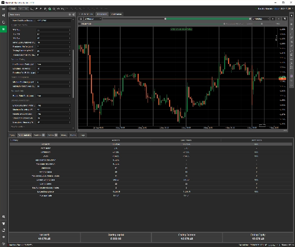Open the Logs tab
Viewport: 295px width, 247px height.
click(83, 135)
